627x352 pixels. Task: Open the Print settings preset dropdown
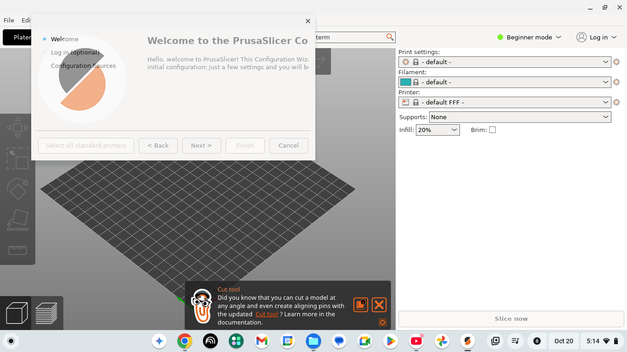(x=505, y=62)
